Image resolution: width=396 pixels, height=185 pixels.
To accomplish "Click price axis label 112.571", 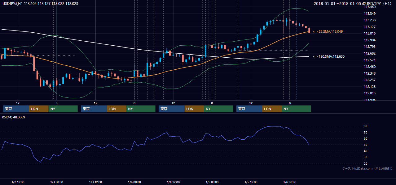I will (370, 60).
